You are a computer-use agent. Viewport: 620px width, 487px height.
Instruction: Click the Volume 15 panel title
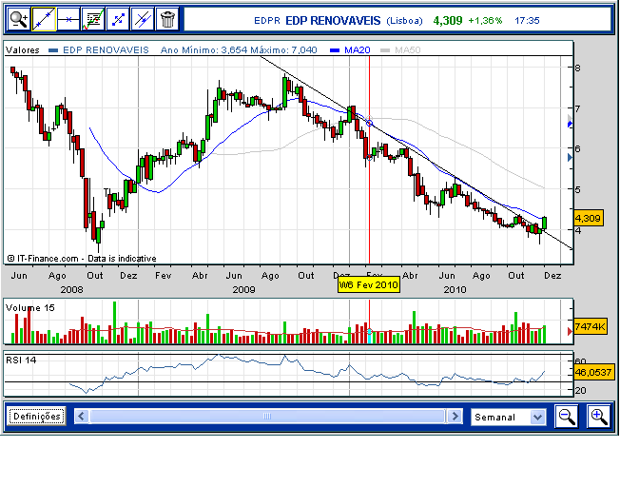click(x=30, y=308)
